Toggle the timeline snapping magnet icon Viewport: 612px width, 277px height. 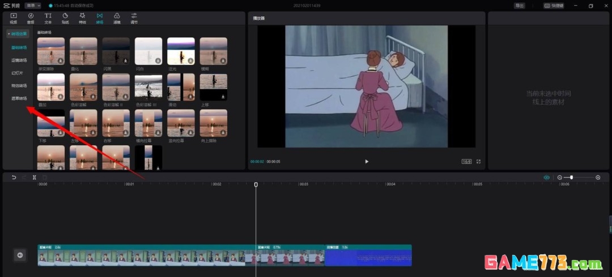click(x=546, y=178)
